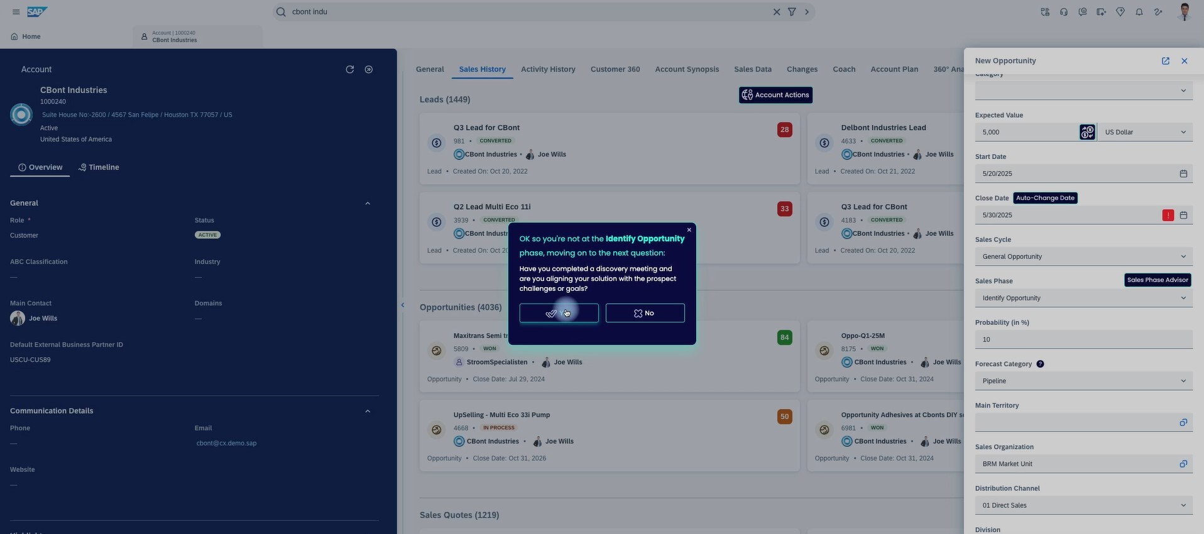Open the Forecast Category Pipeline dropdown
The height and width of the screenshot is (534, 1204).
1084,381
